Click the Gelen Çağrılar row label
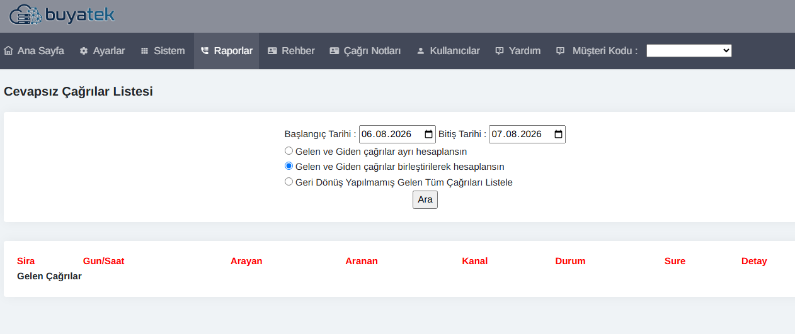795x334 pixels. pos(49,276)
